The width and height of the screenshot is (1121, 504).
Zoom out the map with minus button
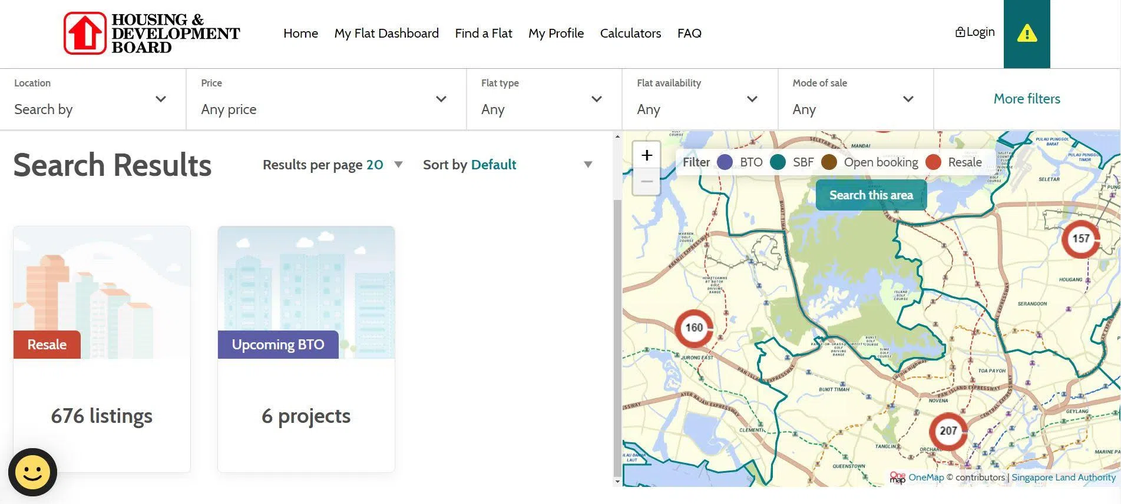[x=646, y=182]
